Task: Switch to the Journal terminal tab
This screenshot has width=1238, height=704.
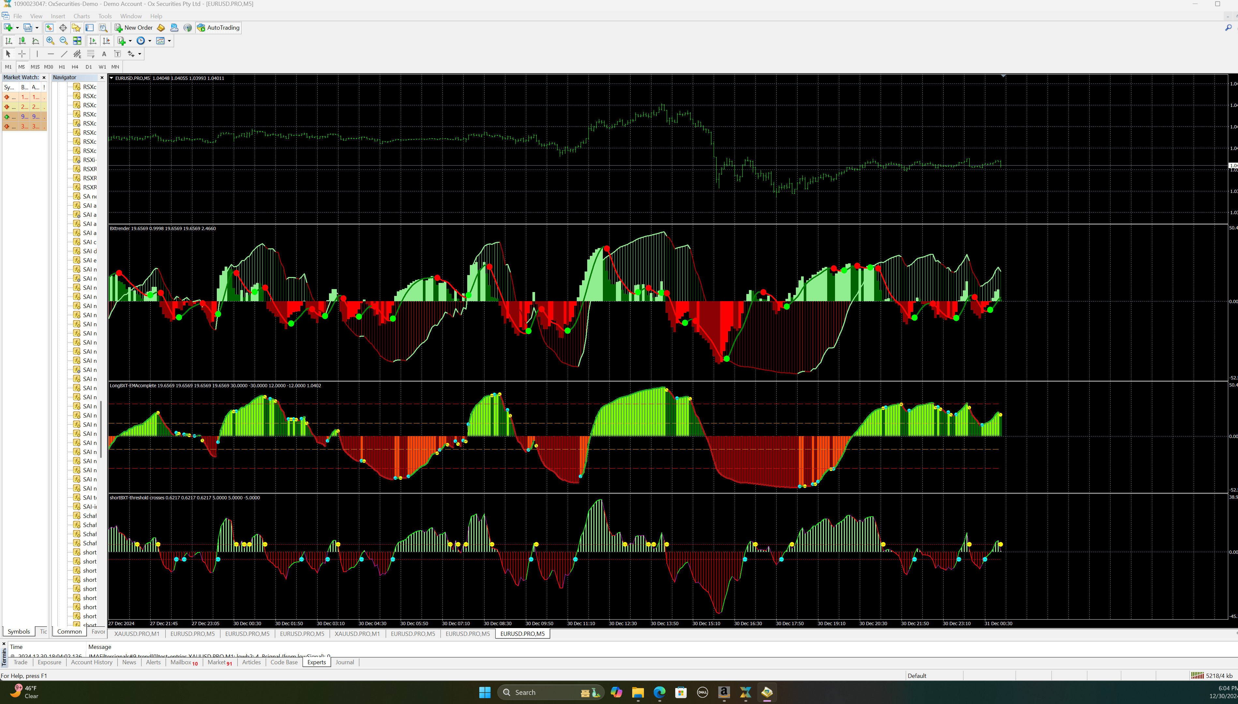Action: (x=344, y=662)
